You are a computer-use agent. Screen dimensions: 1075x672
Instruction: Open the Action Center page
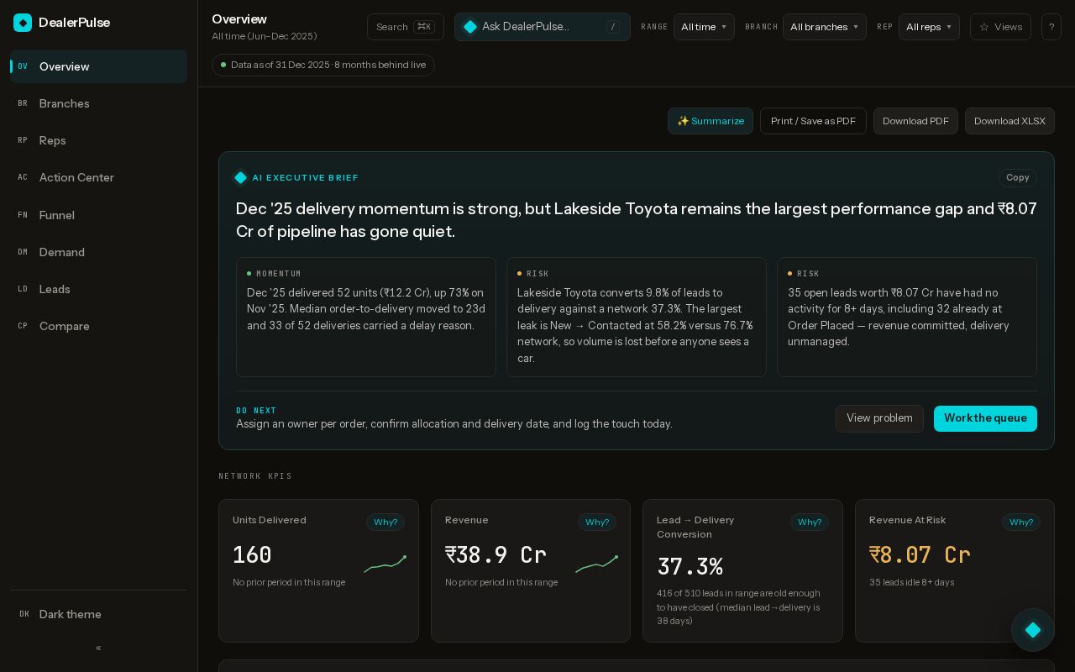(x=98, y=177)
